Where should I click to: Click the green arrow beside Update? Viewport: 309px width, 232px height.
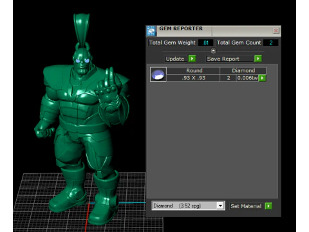[192, 59]
